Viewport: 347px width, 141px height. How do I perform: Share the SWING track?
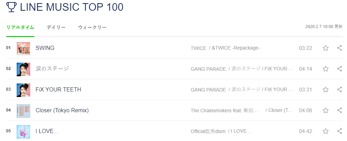[340, 48]
